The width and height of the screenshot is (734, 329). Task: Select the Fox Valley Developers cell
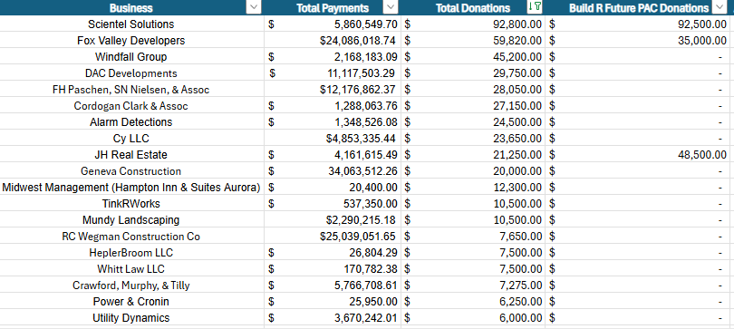[131, 41]
